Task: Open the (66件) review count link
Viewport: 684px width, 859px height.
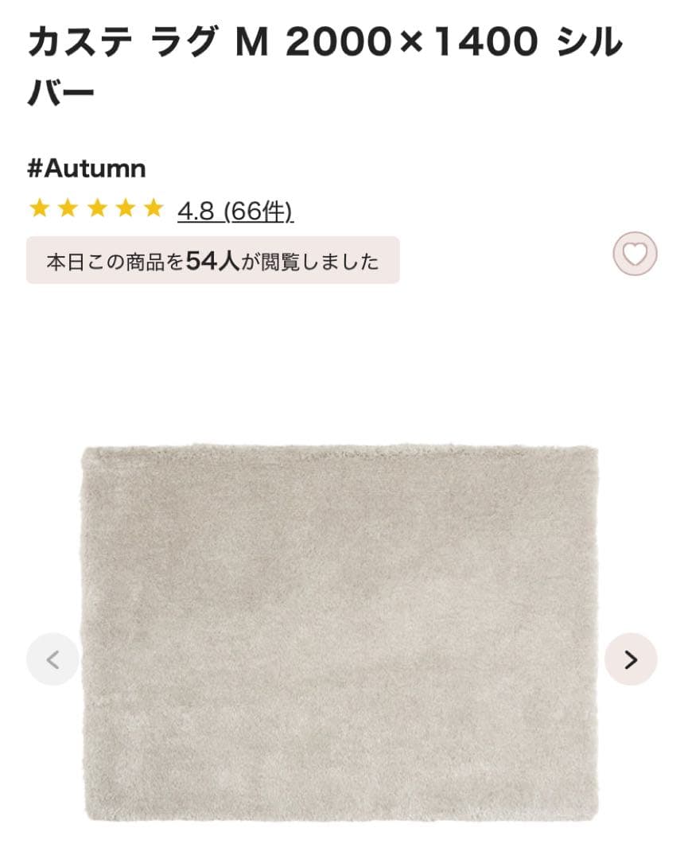Action: pyautogui.click(x=259, y=212)
